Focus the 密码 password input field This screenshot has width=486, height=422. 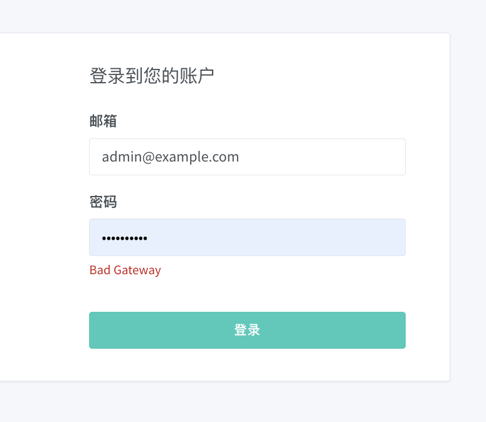coord(247,237)
